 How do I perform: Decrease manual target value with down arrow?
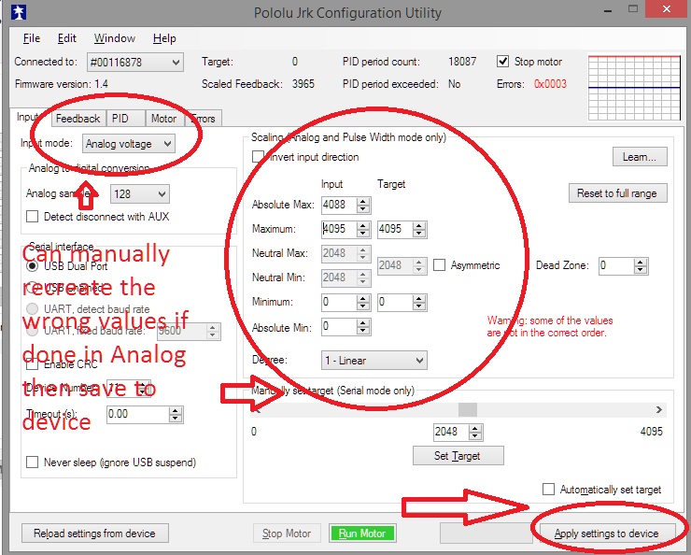pos(475,436)
